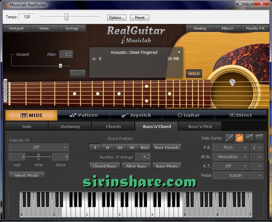Viewport: 272px width, 222px height.
Task: Click the steps value field
Action: pyautogui.click(x=60, y=157)
